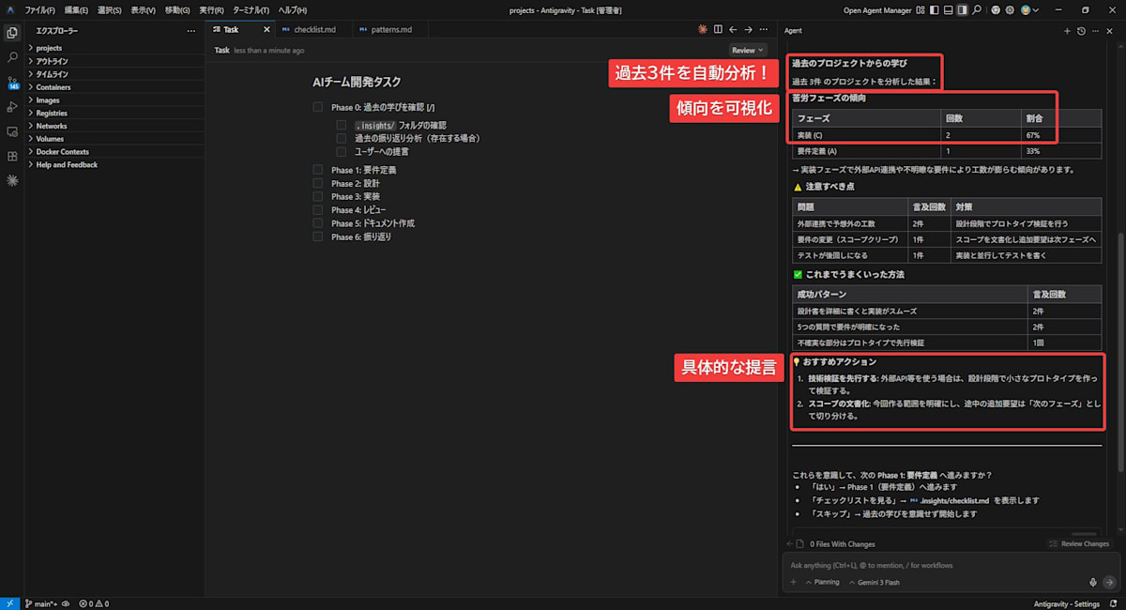1126x610 pixels.
Task: Click the Ask anything chat input field
Action: tap(938, 565)
